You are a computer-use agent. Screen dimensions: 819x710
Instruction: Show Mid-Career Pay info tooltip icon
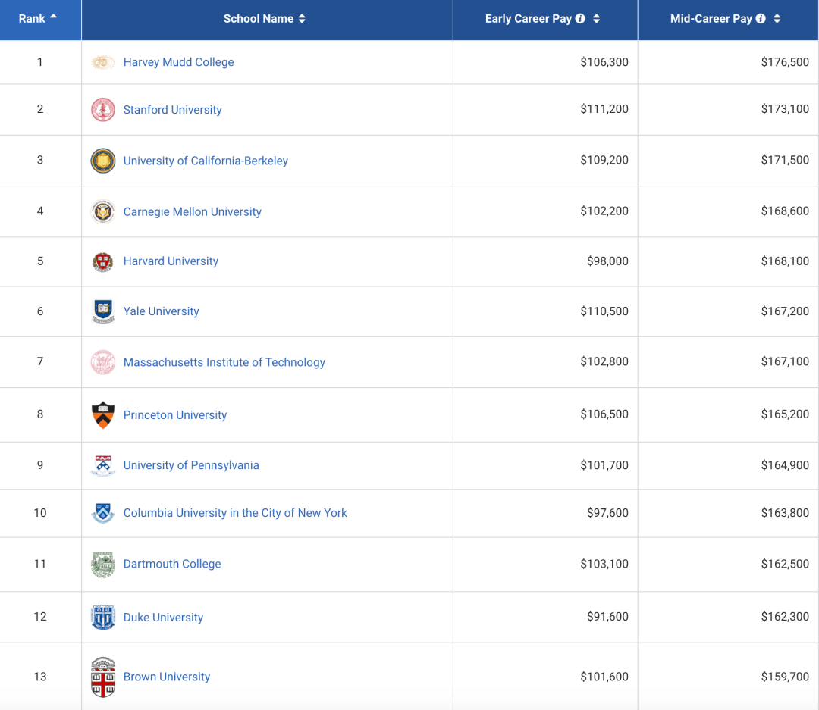pos(761,19)
